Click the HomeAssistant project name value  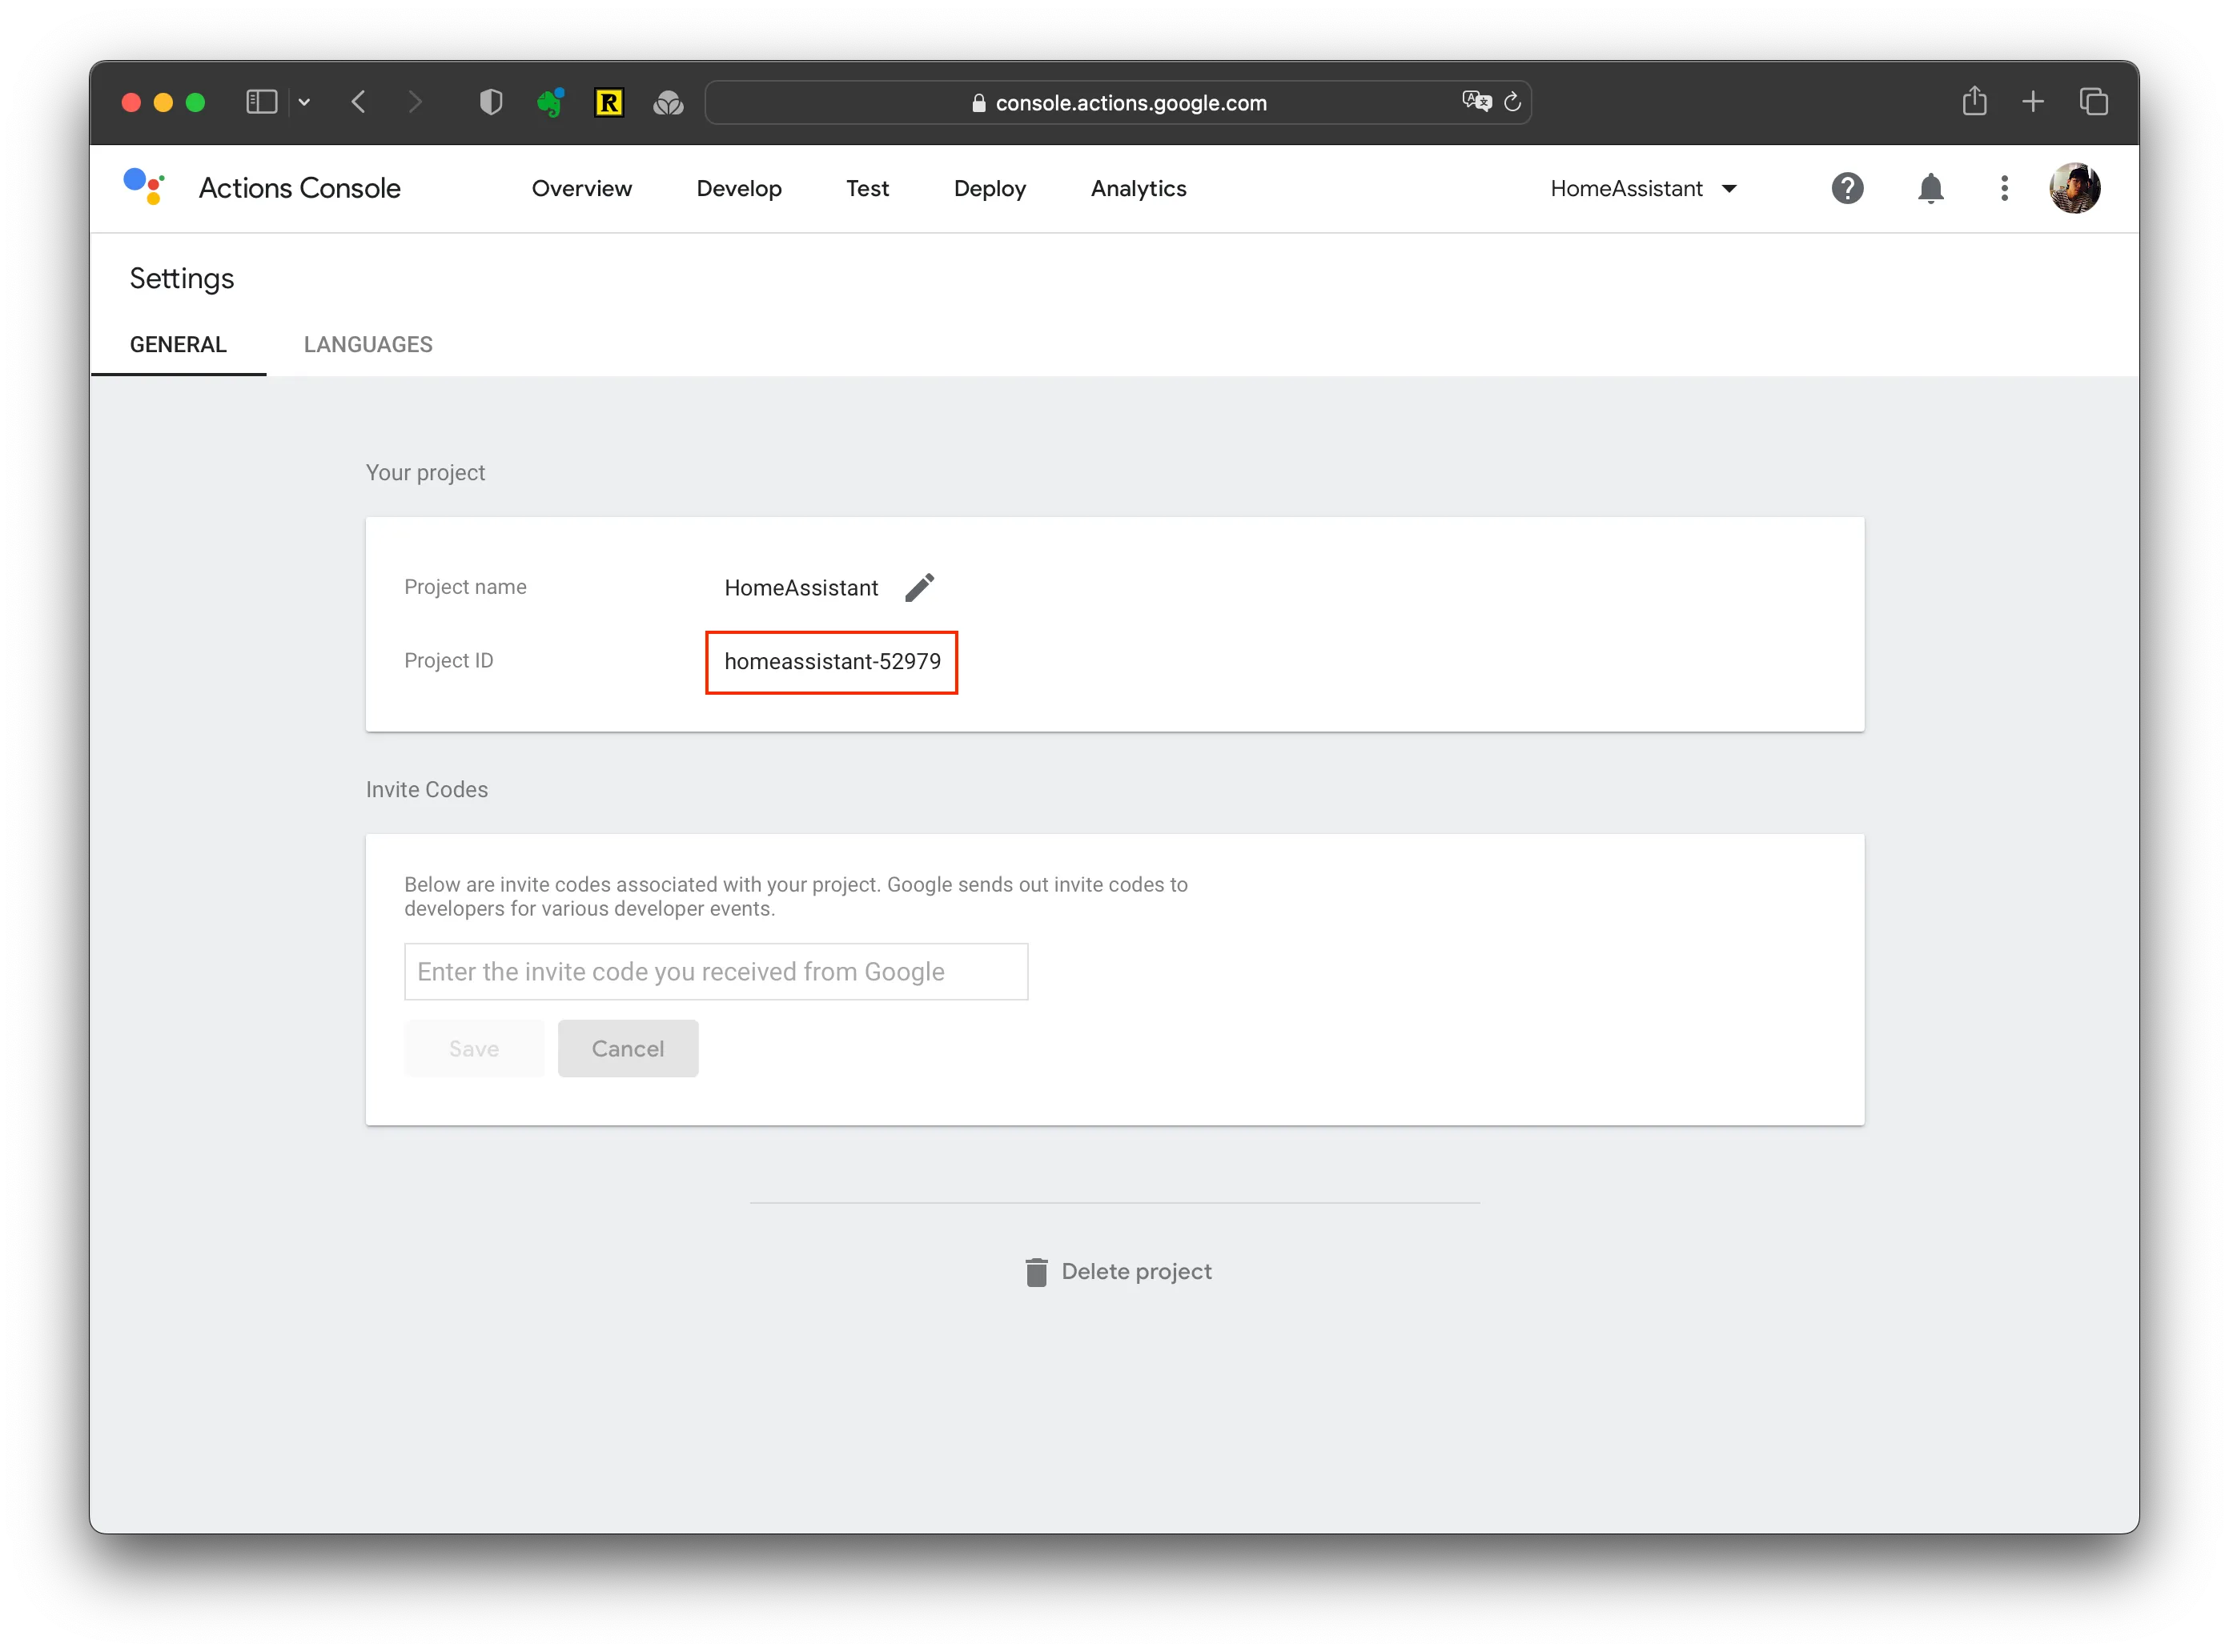[801, 587]
